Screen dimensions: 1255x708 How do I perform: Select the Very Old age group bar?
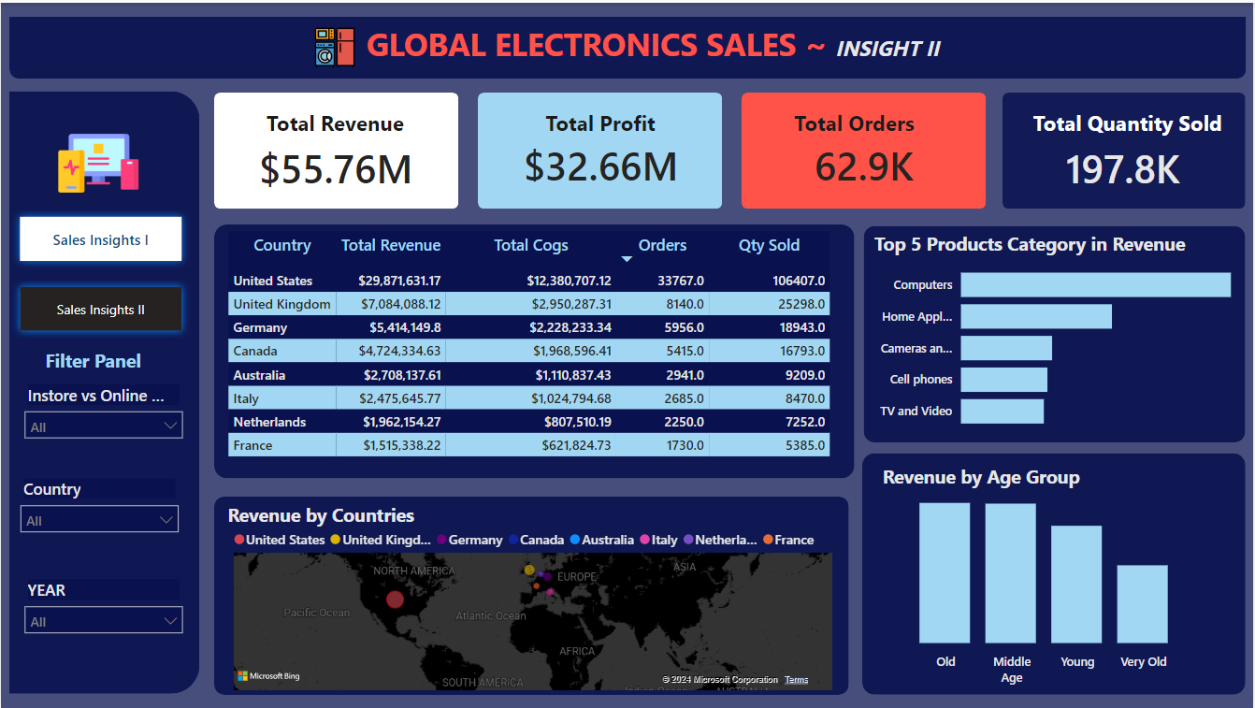pos(1142,603)
